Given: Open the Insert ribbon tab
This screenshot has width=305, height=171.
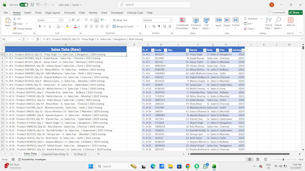Looking at the screenshot, I should [28, 13].
